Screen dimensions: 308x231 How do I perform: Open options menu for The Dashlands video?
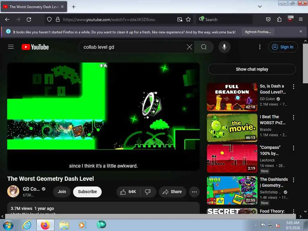point(294,180)
